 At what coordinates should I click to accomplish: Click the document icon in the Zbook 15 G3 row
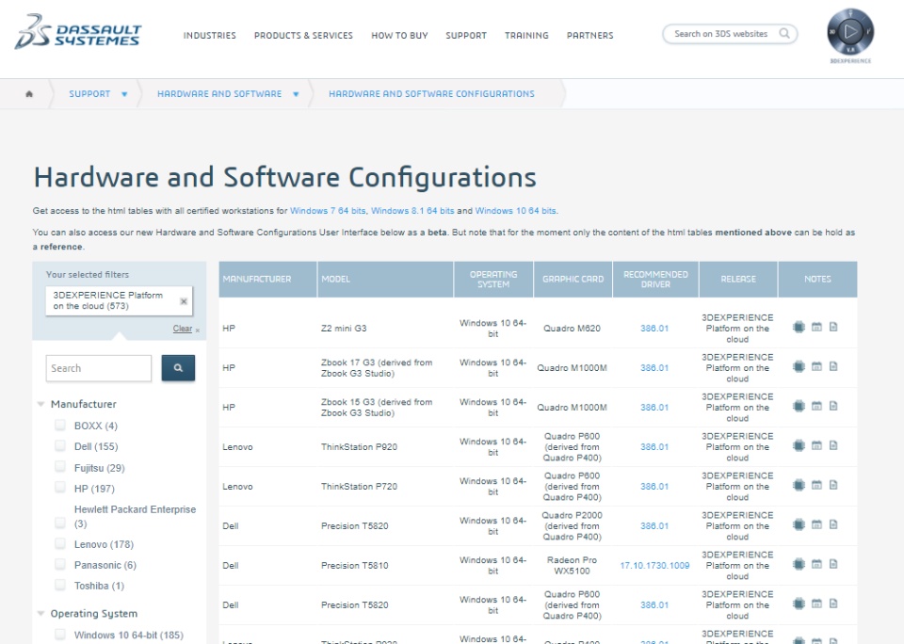point(833,406)
